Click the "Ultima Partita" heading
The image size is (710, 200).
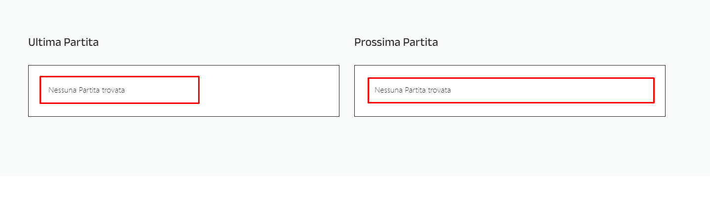(63, 42)
